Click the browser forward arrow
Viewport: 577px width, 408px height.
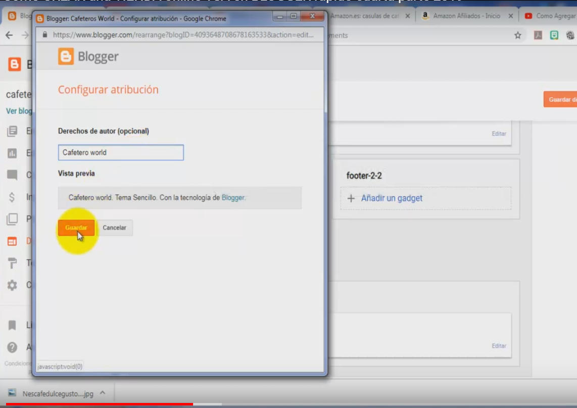tap(25, 35)
